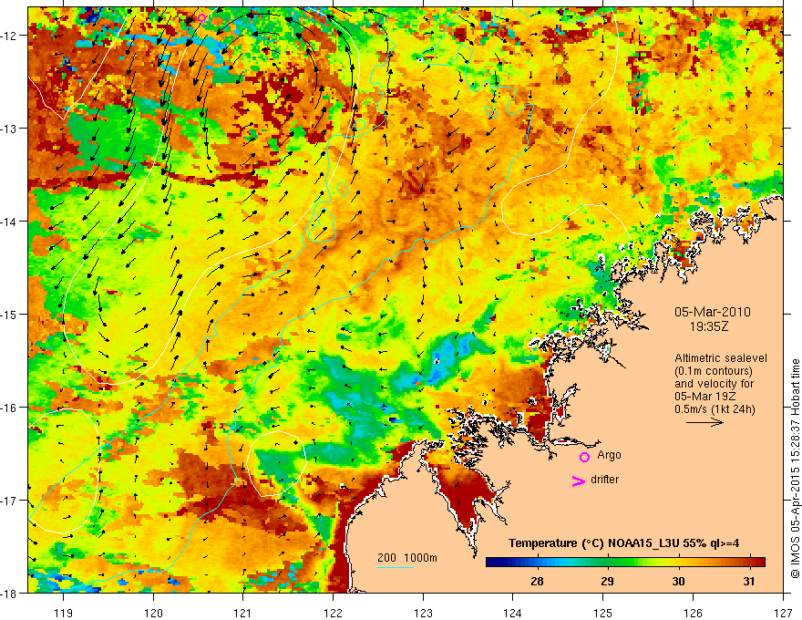Viewport: 802px width, 620px height.
Task: Click colorbar value 28
Action: click(537, 581)
